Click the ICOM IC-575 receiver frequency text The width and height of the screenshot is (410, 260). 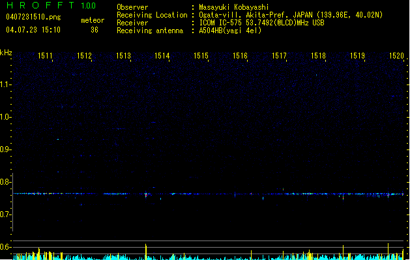coord(261,23)
